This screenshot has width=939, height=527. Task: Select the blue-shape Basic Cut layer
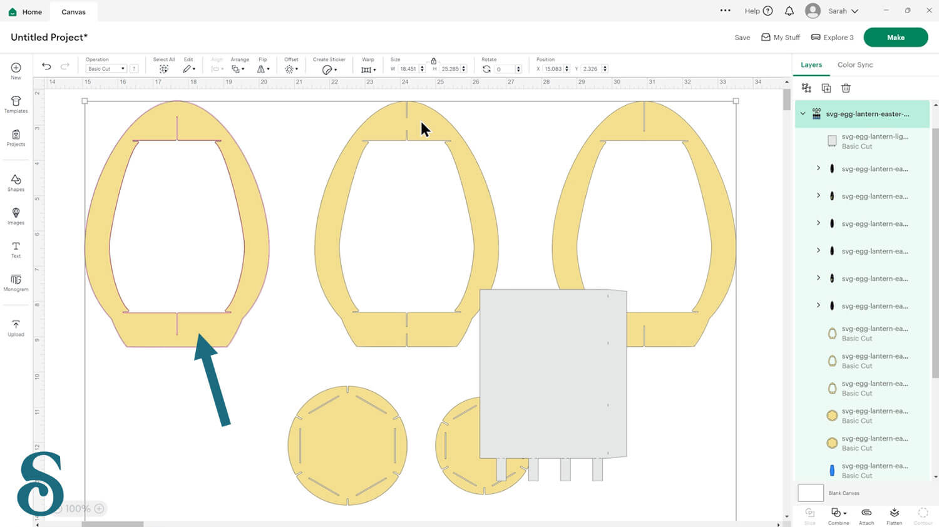click(x=863, y=470)
